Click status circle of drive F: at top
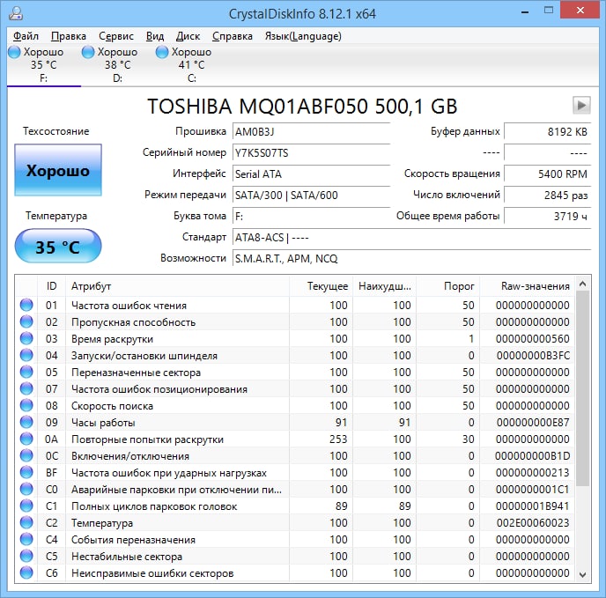The width and height of the screenshot is (606, 598). [x=14, y=52]
